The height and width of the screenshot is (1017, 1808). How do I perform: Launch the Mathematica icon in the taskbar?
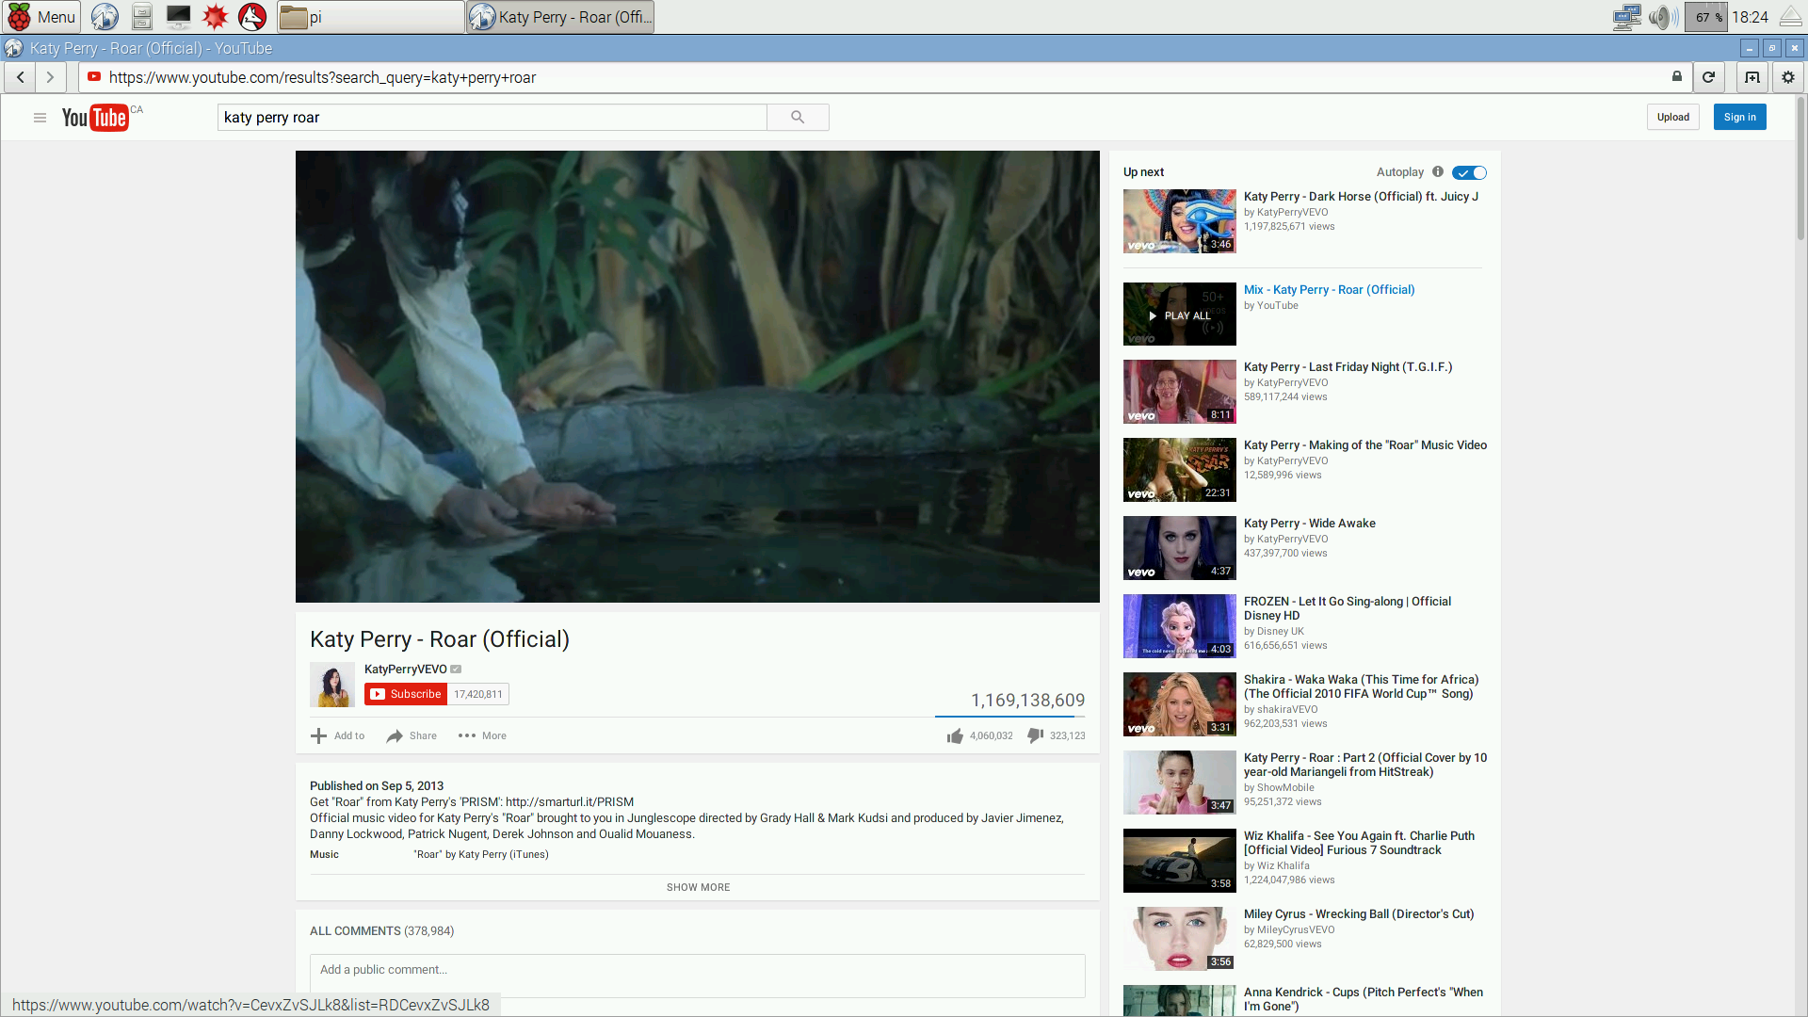(216, 17)
